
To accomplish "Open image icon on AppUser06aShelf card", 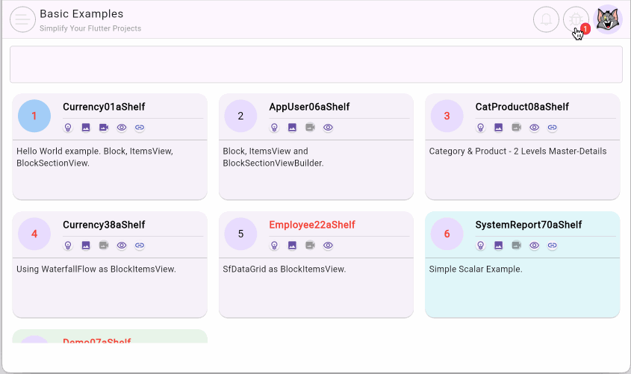I will pyautogui.click(x=292, y=128).
